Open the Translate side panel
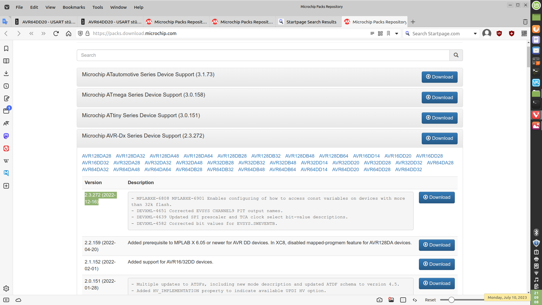The height and width of the screenshot is (305, 542). 6,123
